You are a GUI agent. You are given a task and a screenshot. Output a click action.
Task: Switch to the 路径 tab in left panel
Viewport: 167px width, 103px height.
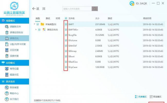[48, 18]
